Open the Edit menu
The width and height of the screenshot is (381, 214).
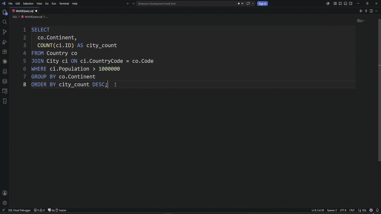[18, 4]
